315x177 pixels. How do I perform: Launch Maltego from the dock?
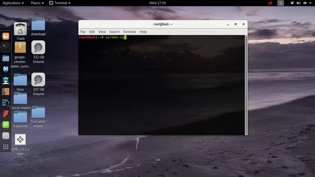(x=5, y=103)
